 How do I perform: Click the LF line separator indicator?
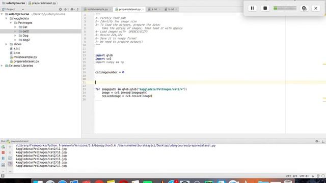(295, 176)
